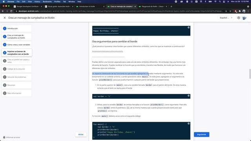Screen dimensions: 251x141
Task: Close the Introduction to Kotlin tab
Action: tap(104, 7)
